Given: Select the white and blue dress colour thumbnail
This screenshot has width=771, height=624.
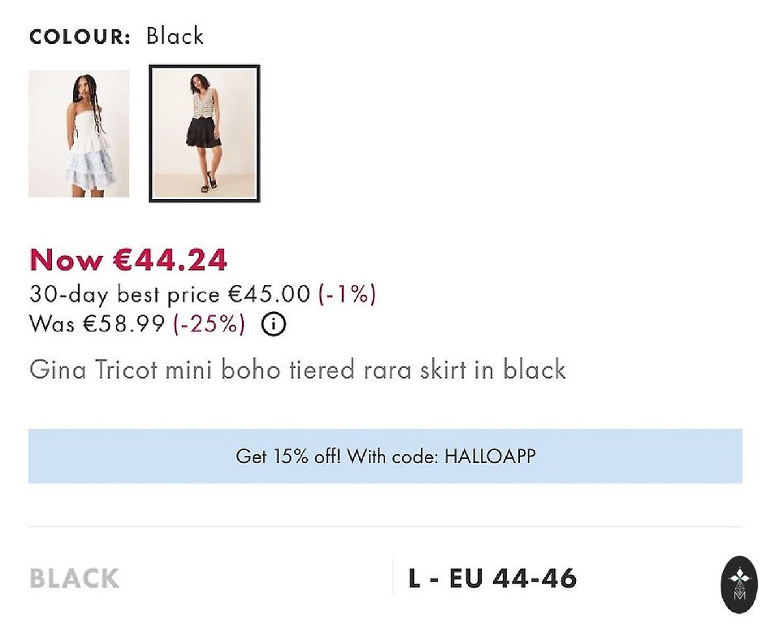Looking at the screenshot, I should [79, 133].
